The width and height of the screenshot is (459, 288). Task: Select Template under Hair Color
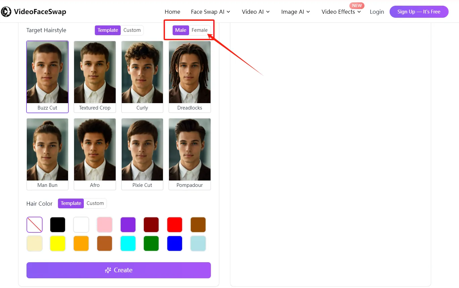click(71, 203)
